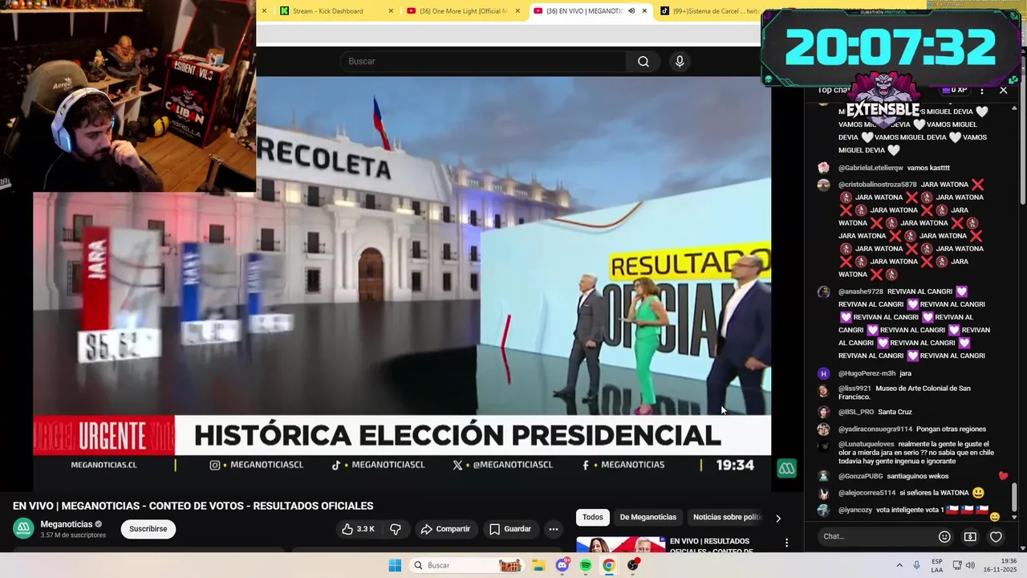Like the video with thumbs up 3.3 K

click(357, 529)
